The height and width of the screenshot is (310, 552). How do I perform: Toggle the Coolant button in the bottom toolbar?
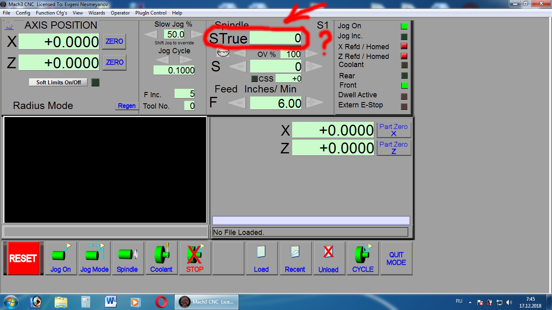coord(161,258)
